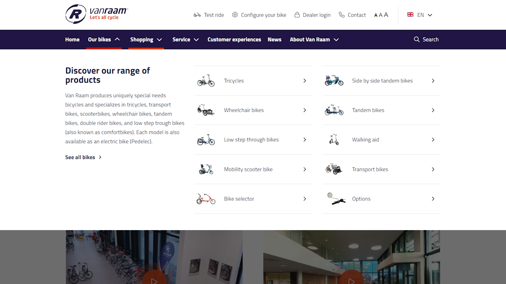Click the UK flag language icon
The width and height of the screenshot is (506, 284).
(410, 14)
